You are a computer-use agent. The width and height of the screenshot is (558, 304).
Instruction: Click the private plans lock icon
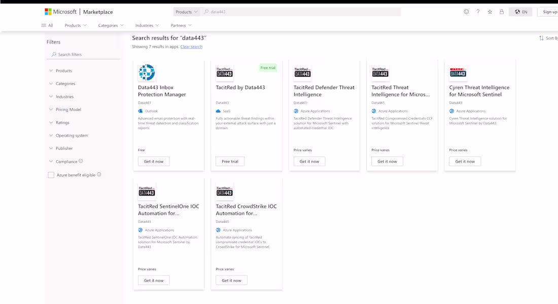501,11
